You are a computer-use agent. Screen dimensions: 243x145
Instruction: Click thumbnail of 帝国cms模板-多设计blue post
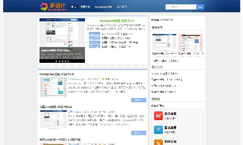tap(53, 119)
